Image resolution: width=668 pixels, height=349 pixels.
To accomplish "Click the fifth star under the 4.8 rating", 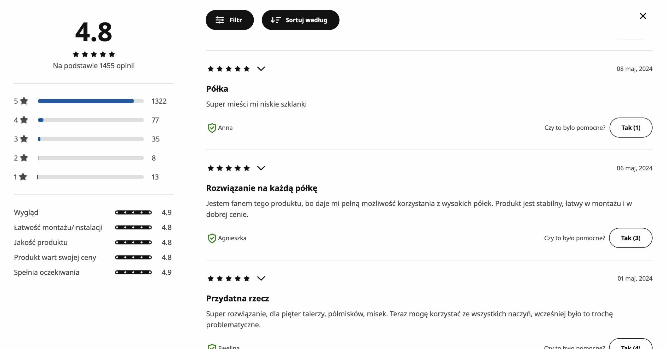I will pos(112,54).
